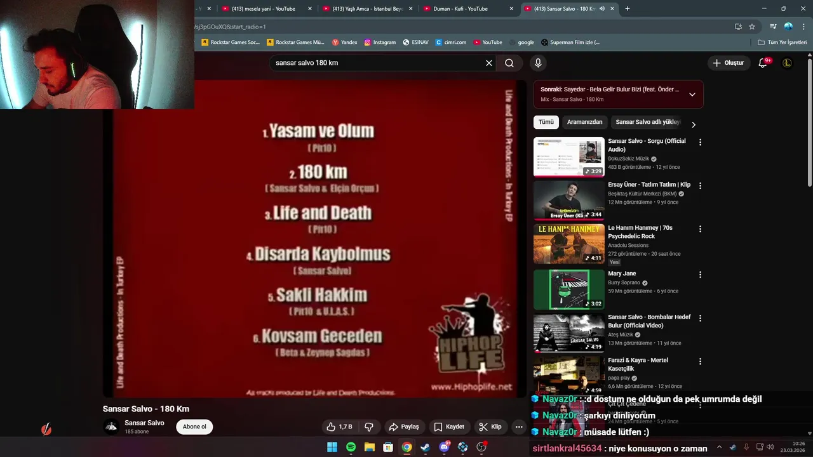The width and height of the screenshot is (813, 457).
Task: Open Farazi & Kayra - Mertel Kasetçilik title
Action: pos(638,364)
